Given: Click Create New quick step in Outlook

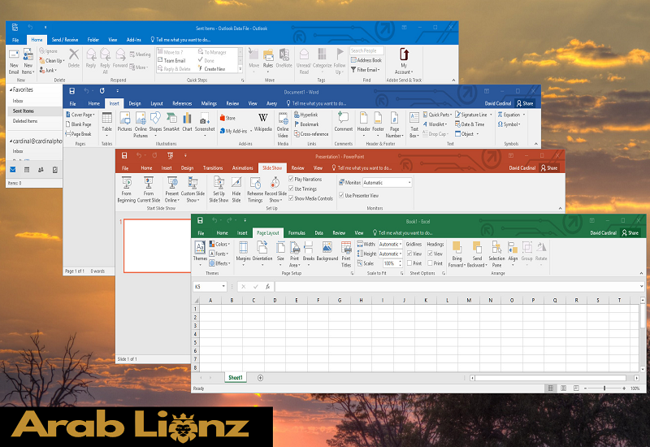Looking at the screenshot, I should [211, 69].
